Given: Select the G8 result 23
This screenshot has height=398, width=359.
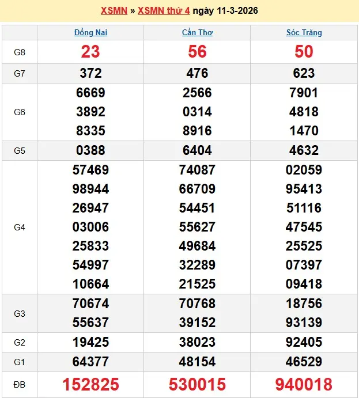Looking at the screenshot, I should (x=90, y=52).
